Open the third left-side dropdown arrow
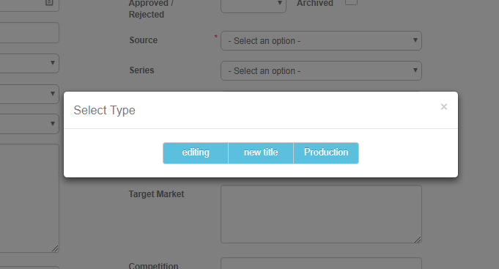This screenshot has width=499, height=269. (53, 124)
